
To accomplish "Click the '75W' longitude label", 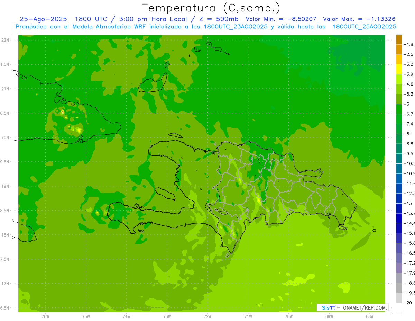I will pos(86,316).
